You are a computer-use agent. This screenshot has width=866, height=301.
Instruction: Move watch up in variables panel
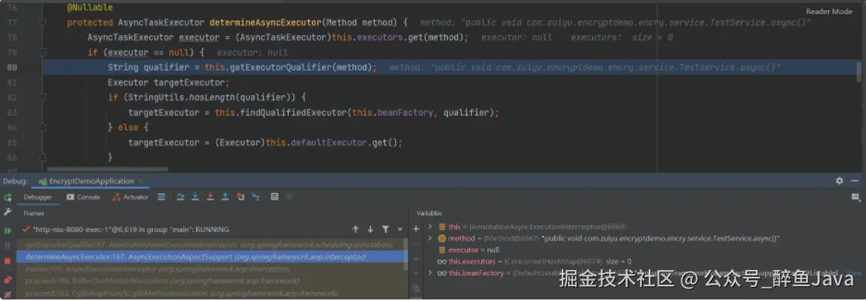pyautogui.click(x=416, y=258)
